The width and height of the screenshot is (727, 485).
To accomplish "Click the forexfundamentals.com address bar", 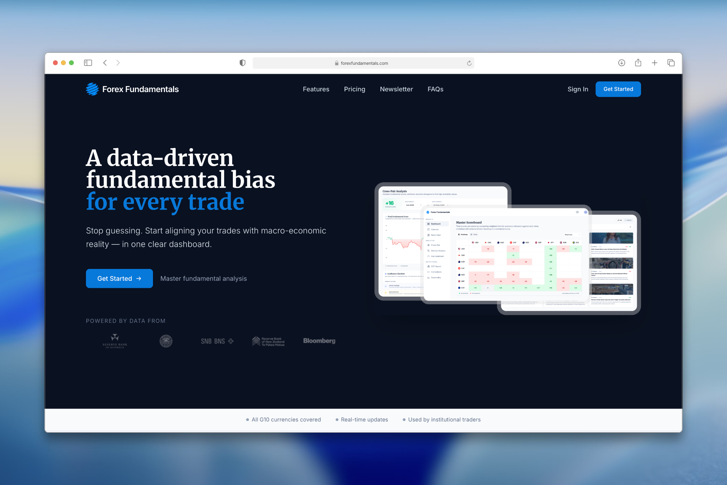I will pos(363,63).
